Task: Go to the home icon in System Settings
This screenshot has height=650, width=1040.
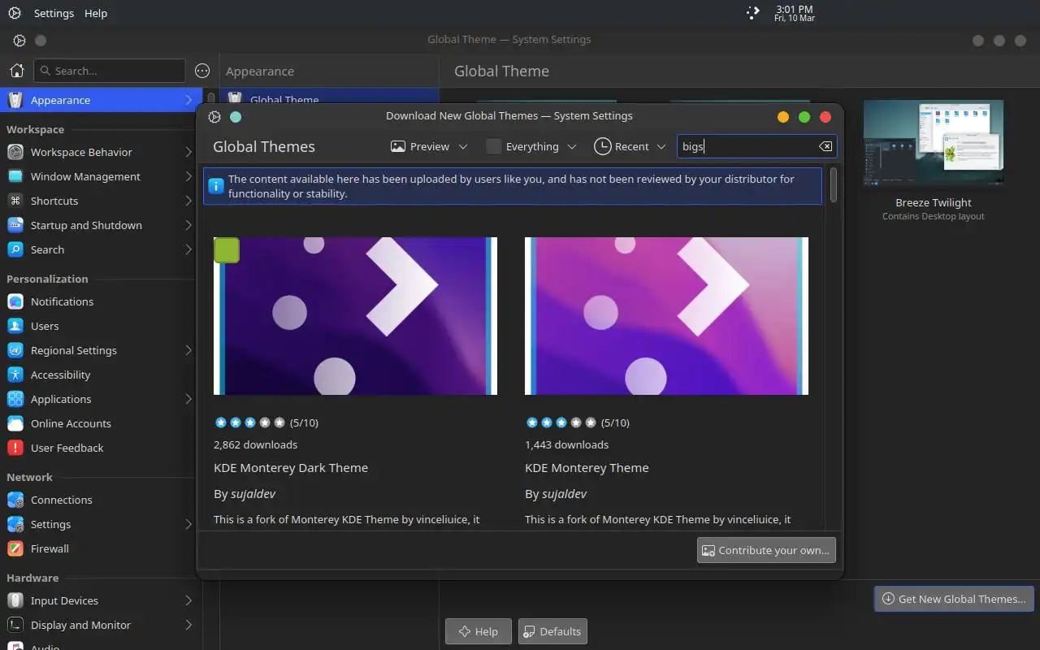Action: (16, 71)
